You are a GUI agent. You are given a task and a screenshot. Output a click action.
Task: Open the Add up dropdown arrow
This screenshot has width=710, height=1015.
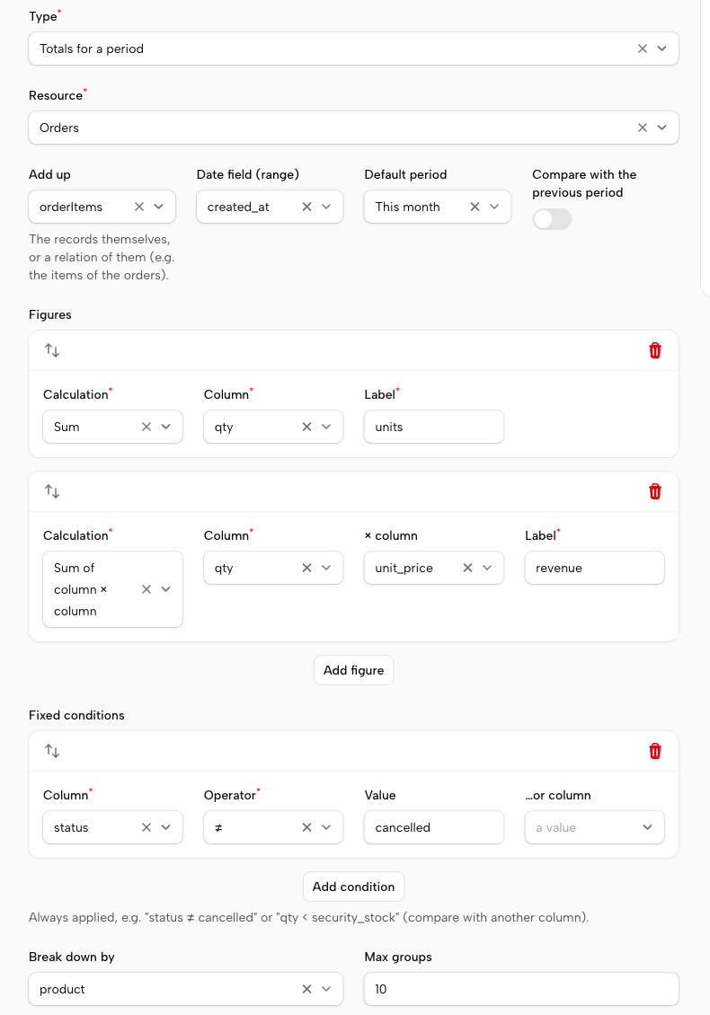tap(159, 207)
